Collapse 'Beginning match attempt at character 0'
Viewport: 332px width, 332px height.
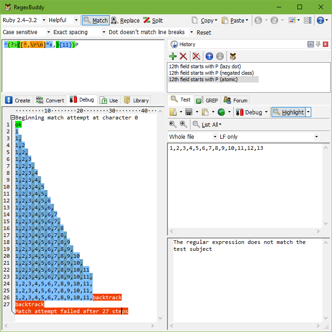pyautogui.click(x=12, y=118)
